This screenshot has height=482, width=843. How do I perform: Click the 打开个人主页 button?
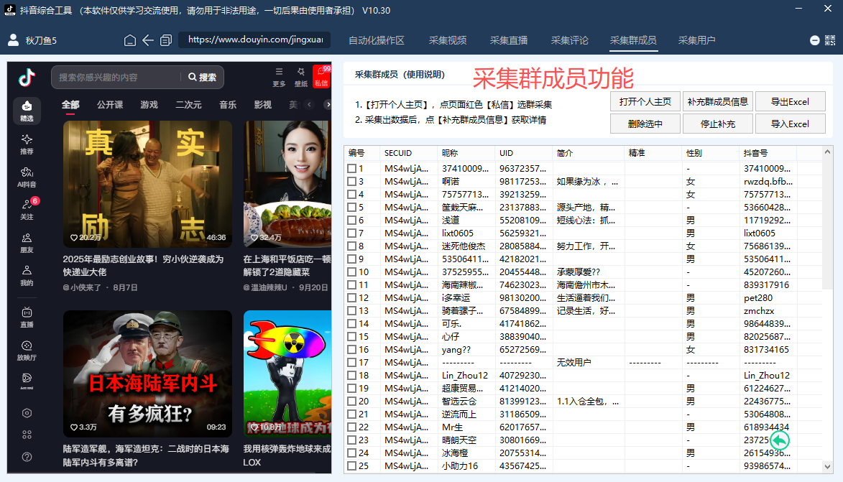(645, 101)
